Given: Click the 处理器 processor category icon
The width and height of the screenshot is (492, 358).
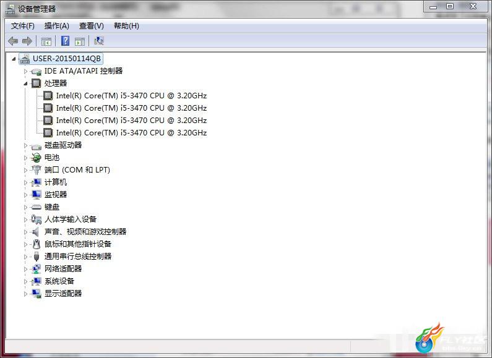Looking at the screenshot, I should [37, 83].
